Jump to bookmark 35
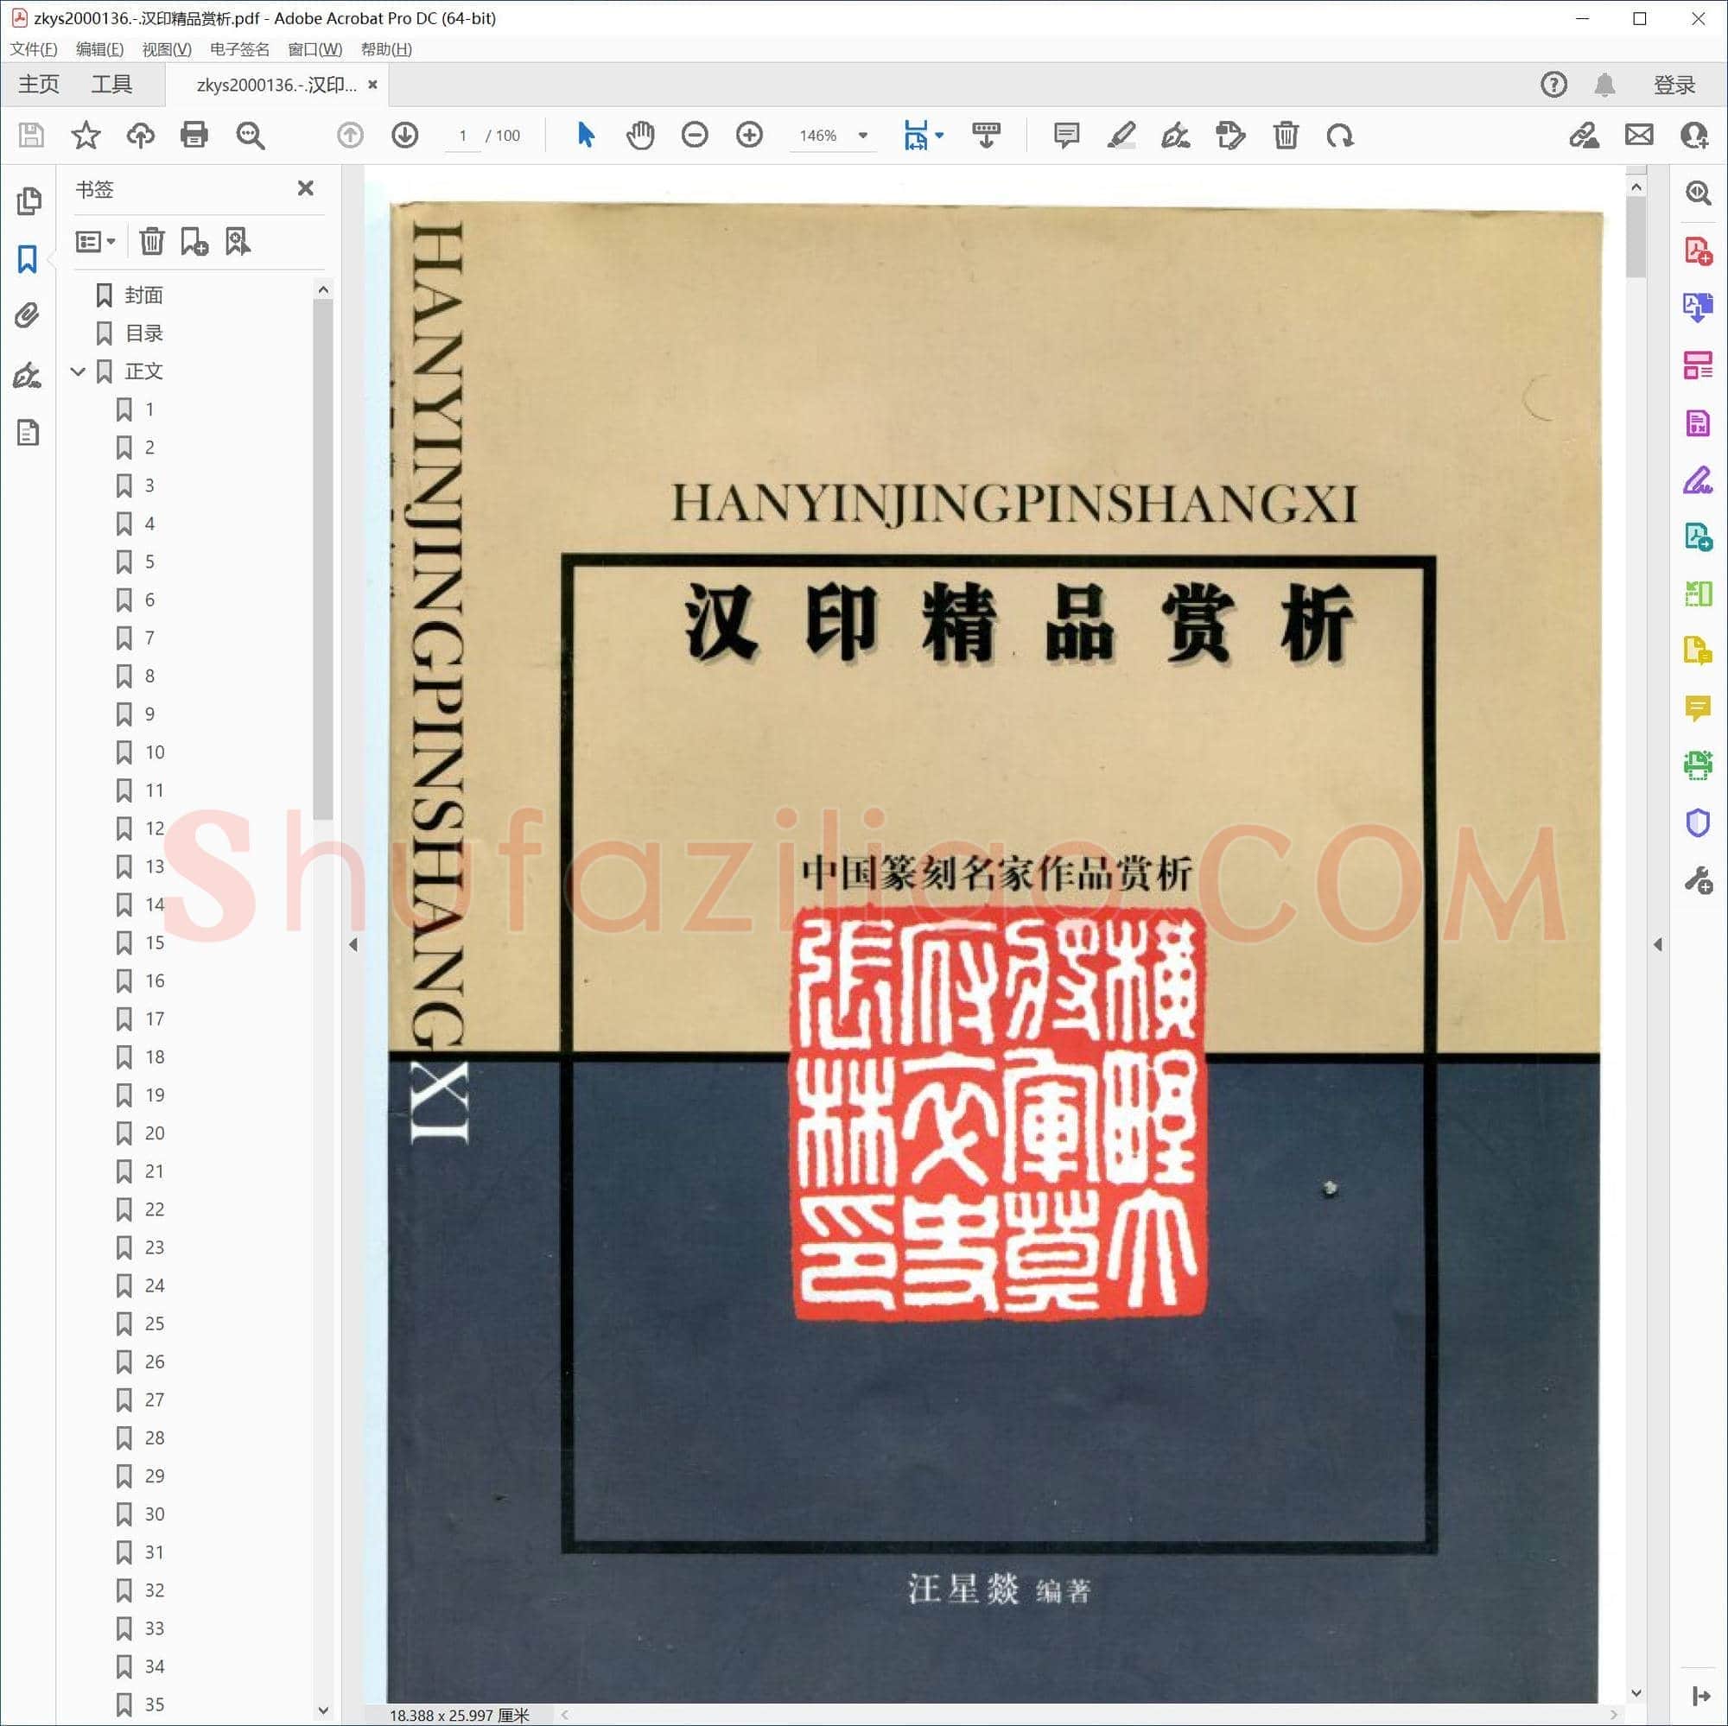The width and height of the screenshot is (1728, 1726). tap(154, 1704)
